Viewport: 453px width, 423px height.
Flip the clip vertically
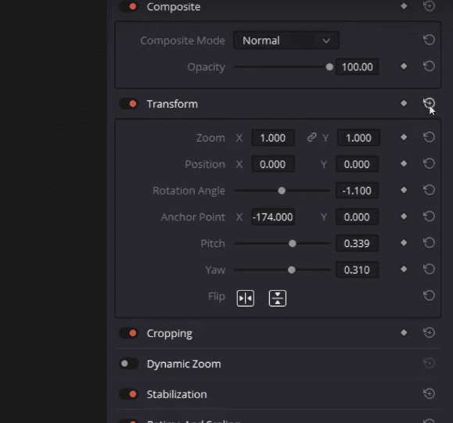(x=277, y=298)
